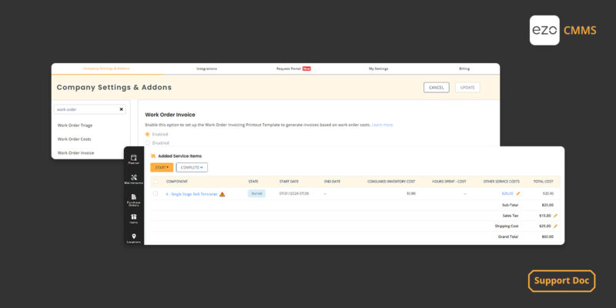Open the Single Stage Belt Tensioner link
The height and width of the screenshot is (308, 616).
point(191,194)
